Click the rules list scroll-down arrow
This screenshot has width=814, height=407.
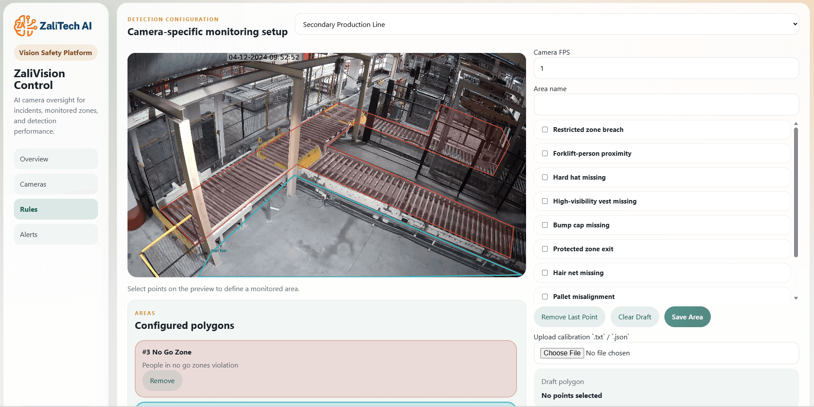coord(796,298)
